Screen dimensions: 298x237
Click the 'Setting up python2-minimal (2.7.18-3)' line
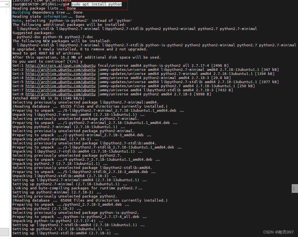56,192
